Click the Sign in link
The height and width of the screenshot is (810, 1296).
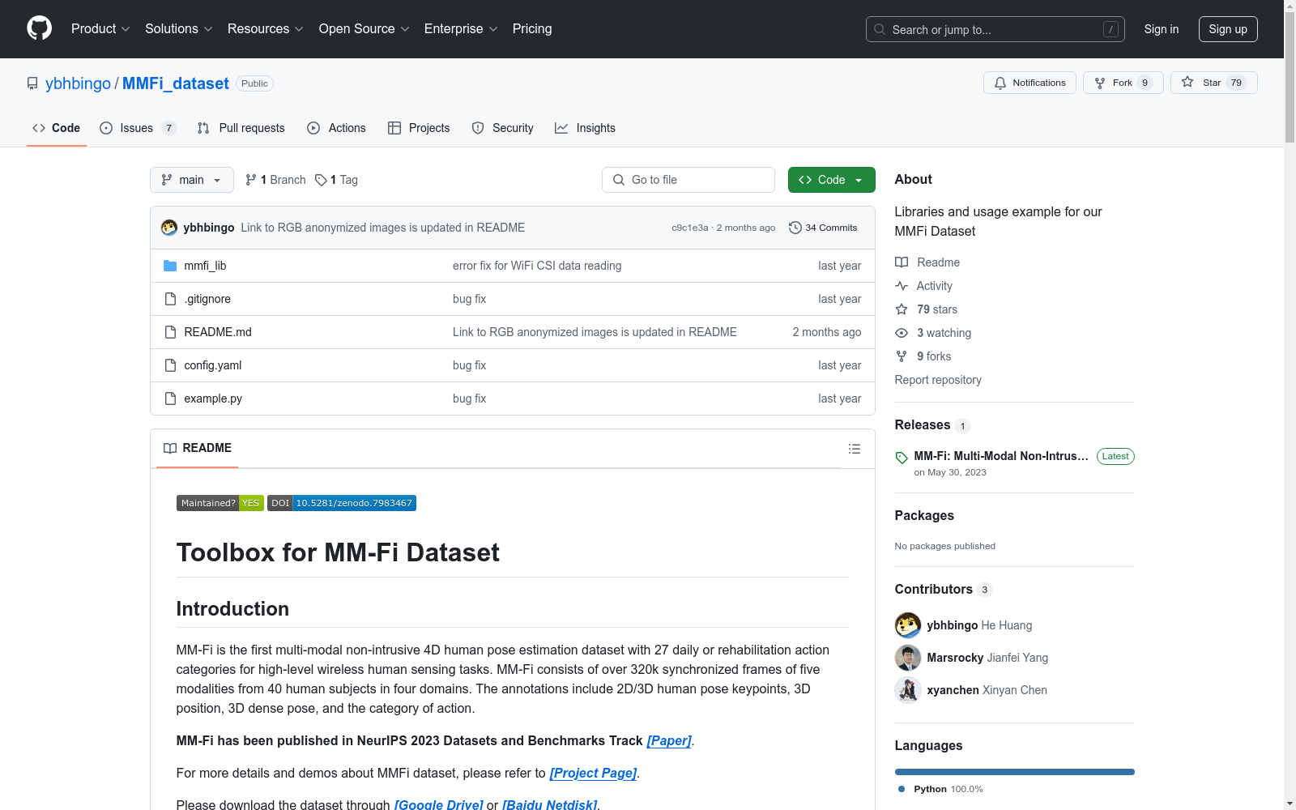tap(1162, 29)
